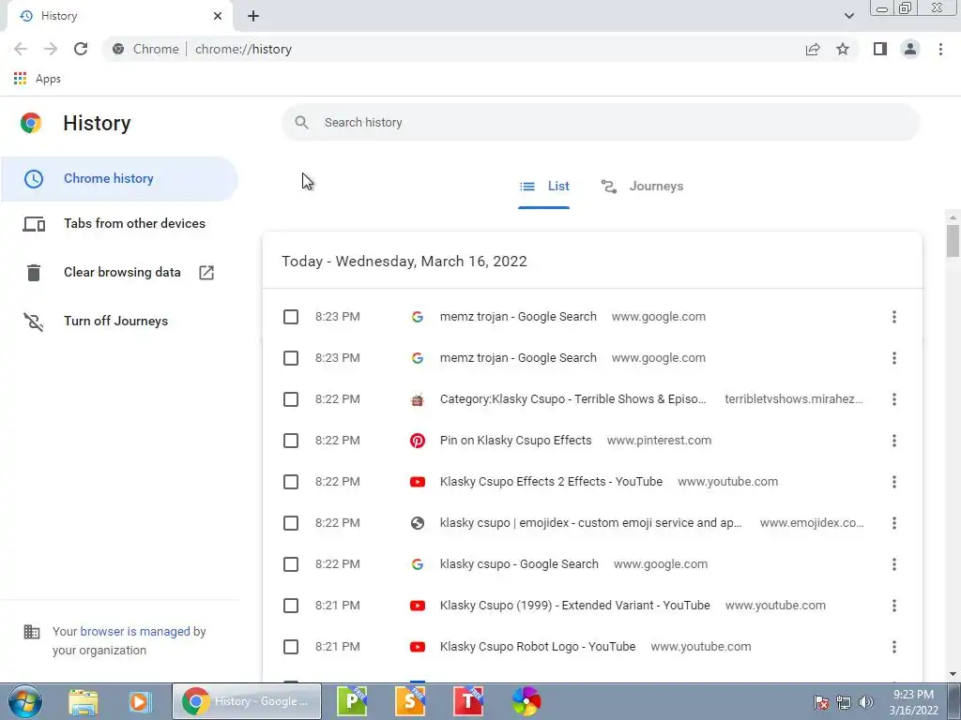Select checkbox for emojidex custom emoji entry

pyautogui.click(x=291, y=523)
